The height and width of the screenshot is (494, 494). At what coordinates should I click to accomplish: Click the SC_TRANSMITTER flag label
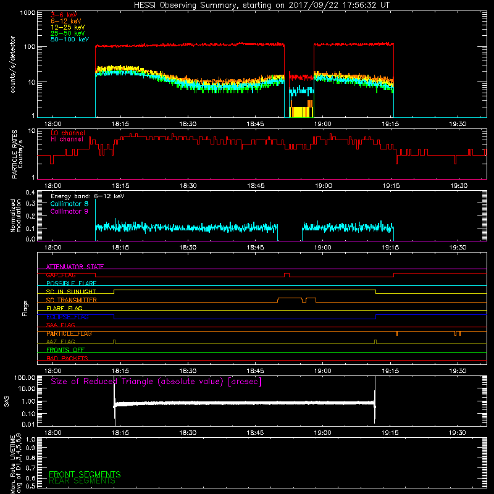[x=72, y=300]
